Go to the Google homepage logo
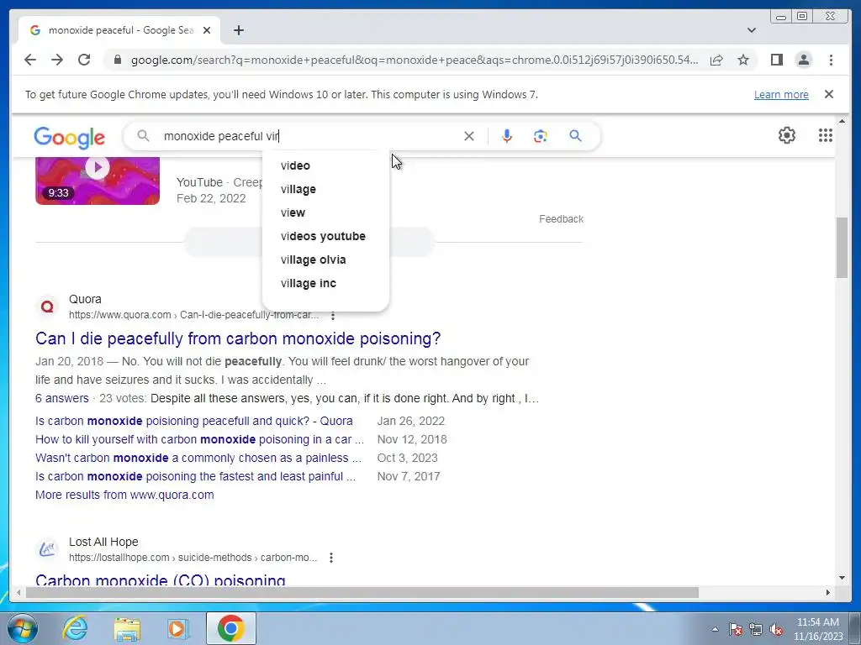 point(69,137)
